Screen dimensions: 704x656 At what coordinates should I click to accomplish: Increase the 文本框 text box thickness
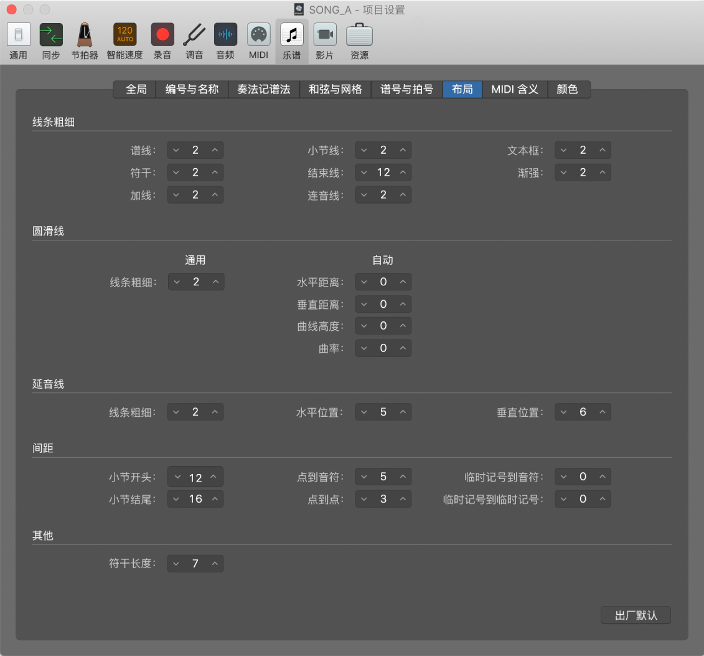[603, 150]
